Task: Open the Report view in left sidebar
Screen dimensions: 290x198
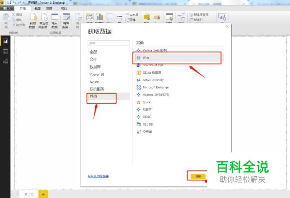Action: tap(5, 41)
